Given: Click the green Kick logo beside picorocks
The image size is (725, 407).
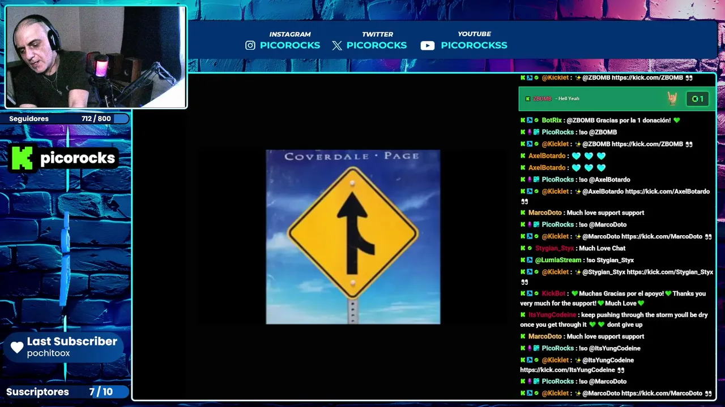Looking at the screenshot, I should point(22,158).
